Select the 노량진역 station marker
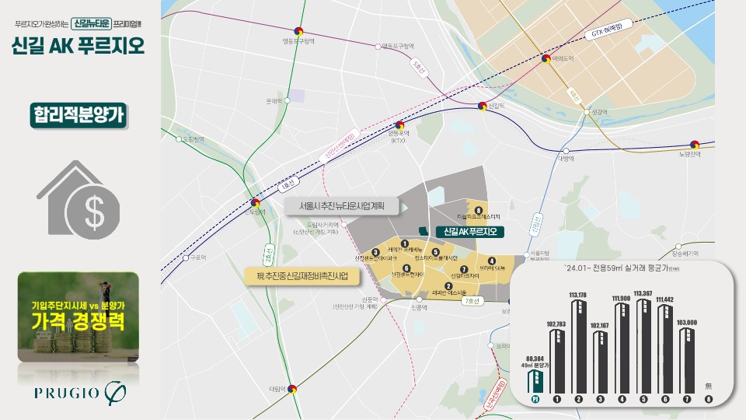Screen dimensions: 746x420 coord(695,145)
